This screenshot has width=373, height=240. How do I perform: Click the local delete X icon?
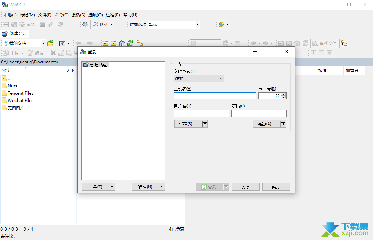(53, 53)
